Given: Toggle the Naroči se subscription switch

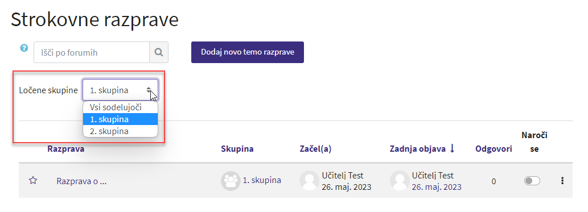Looking at the screenshot, I should click(x=532, y=181).
